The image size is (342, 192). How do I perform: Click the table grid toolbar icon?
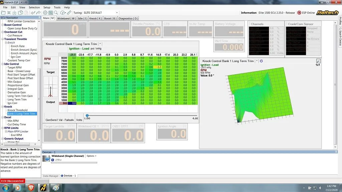click(51, 13)
